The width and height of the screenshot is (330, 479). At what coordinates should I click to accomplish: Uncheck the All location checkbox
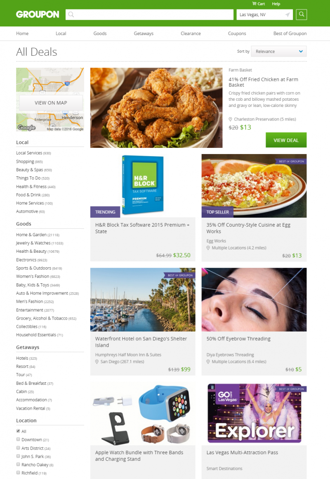point(18,431)
